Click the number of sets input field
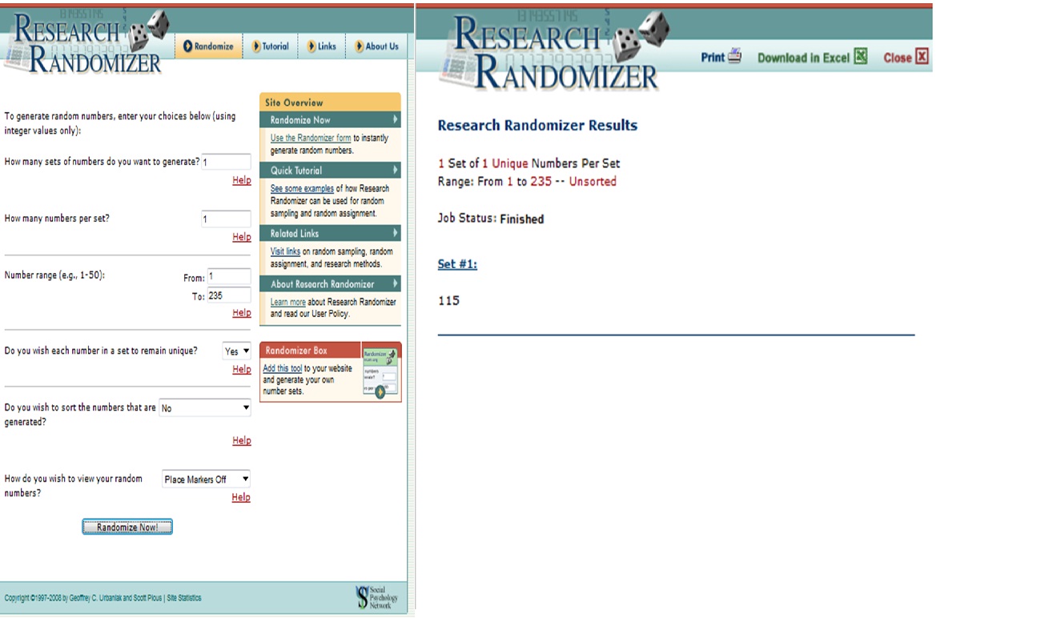Viewport: 1037px width, 618px height. [226, 162]
